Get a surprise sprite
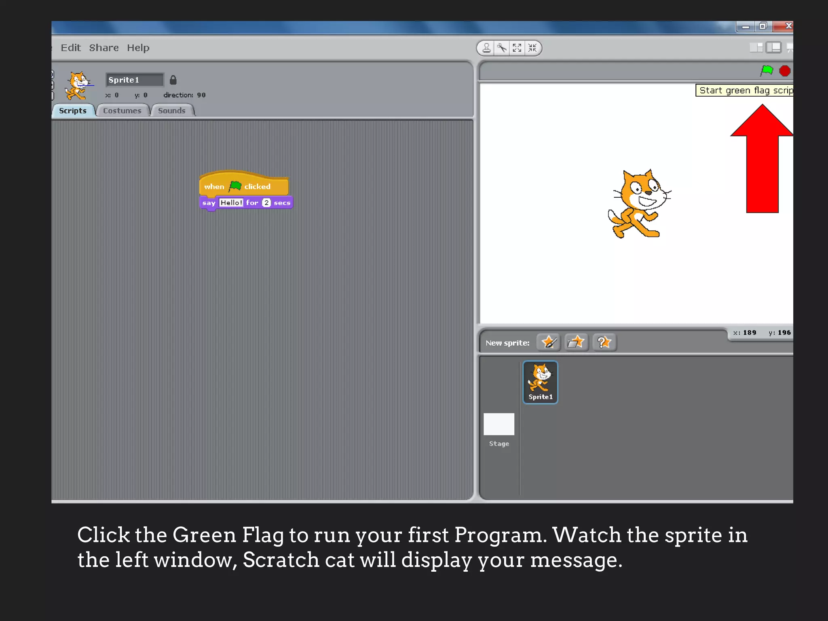The image size is (828, 621). (x=604, y=342)
